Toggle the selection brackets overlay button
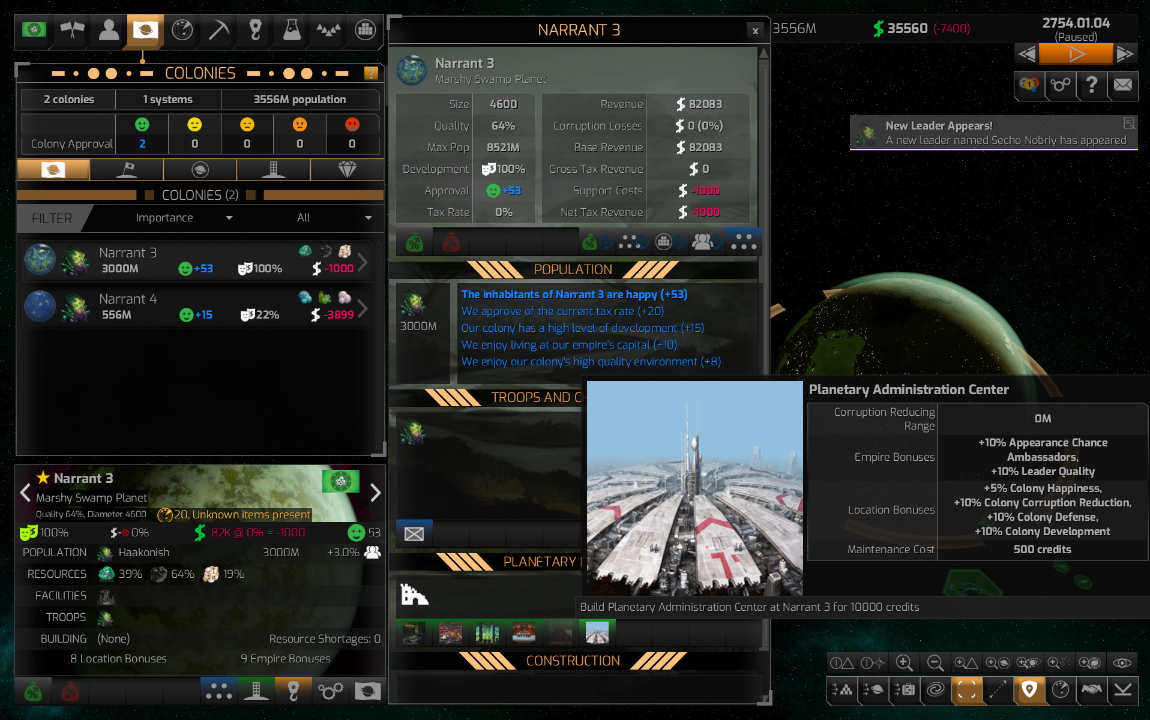 point(966,690)
